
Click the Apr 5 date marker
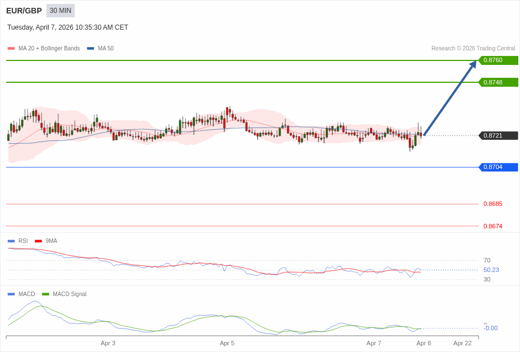tap(227, 343)
